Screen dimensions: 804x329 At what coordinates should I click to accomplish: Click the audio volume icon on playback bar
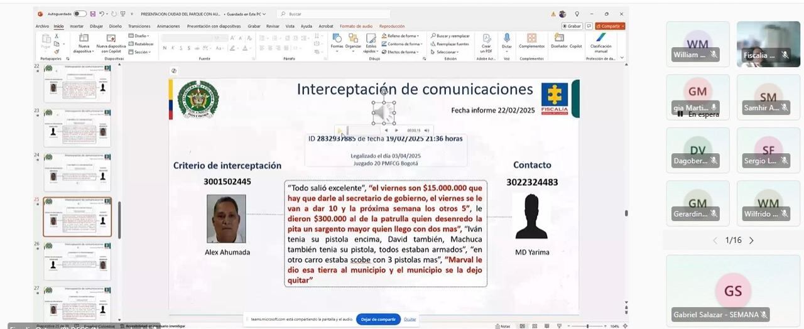(426, 131)
